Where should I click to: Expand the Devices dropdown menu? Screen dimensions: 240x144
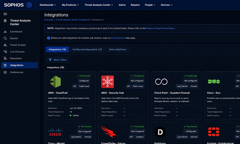pyautogui.click(x=166, y=5)
